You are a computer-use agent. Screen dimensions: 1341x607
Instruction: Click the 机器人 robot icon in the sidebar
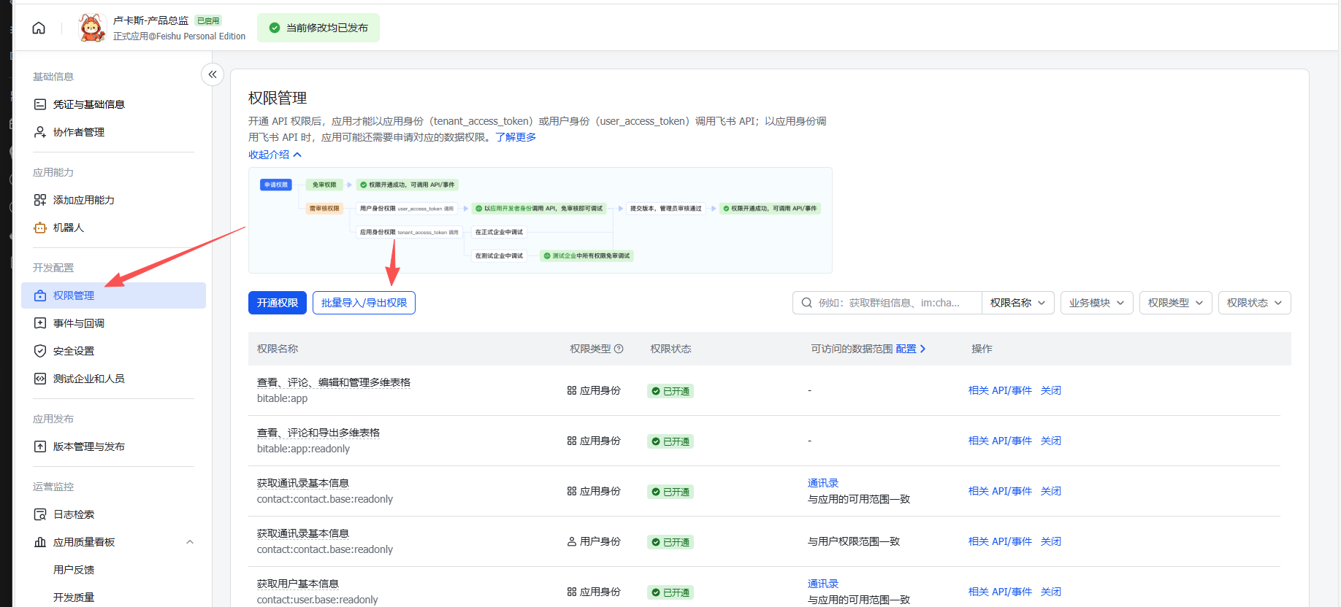[x=40, y=228]
